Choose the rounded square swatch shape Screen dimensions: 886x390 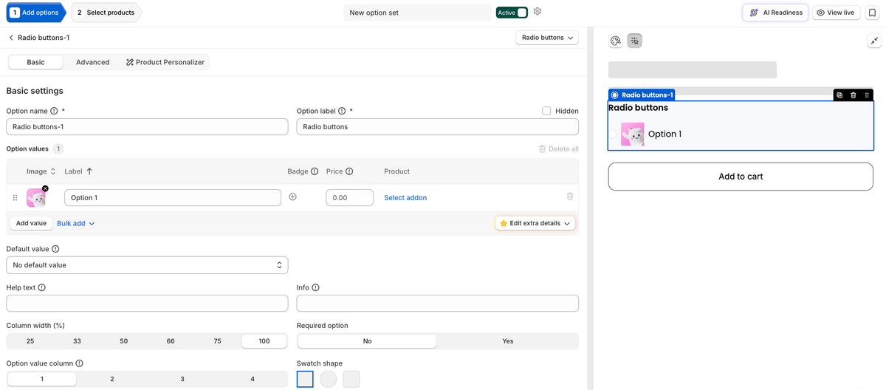pos(351,379)
